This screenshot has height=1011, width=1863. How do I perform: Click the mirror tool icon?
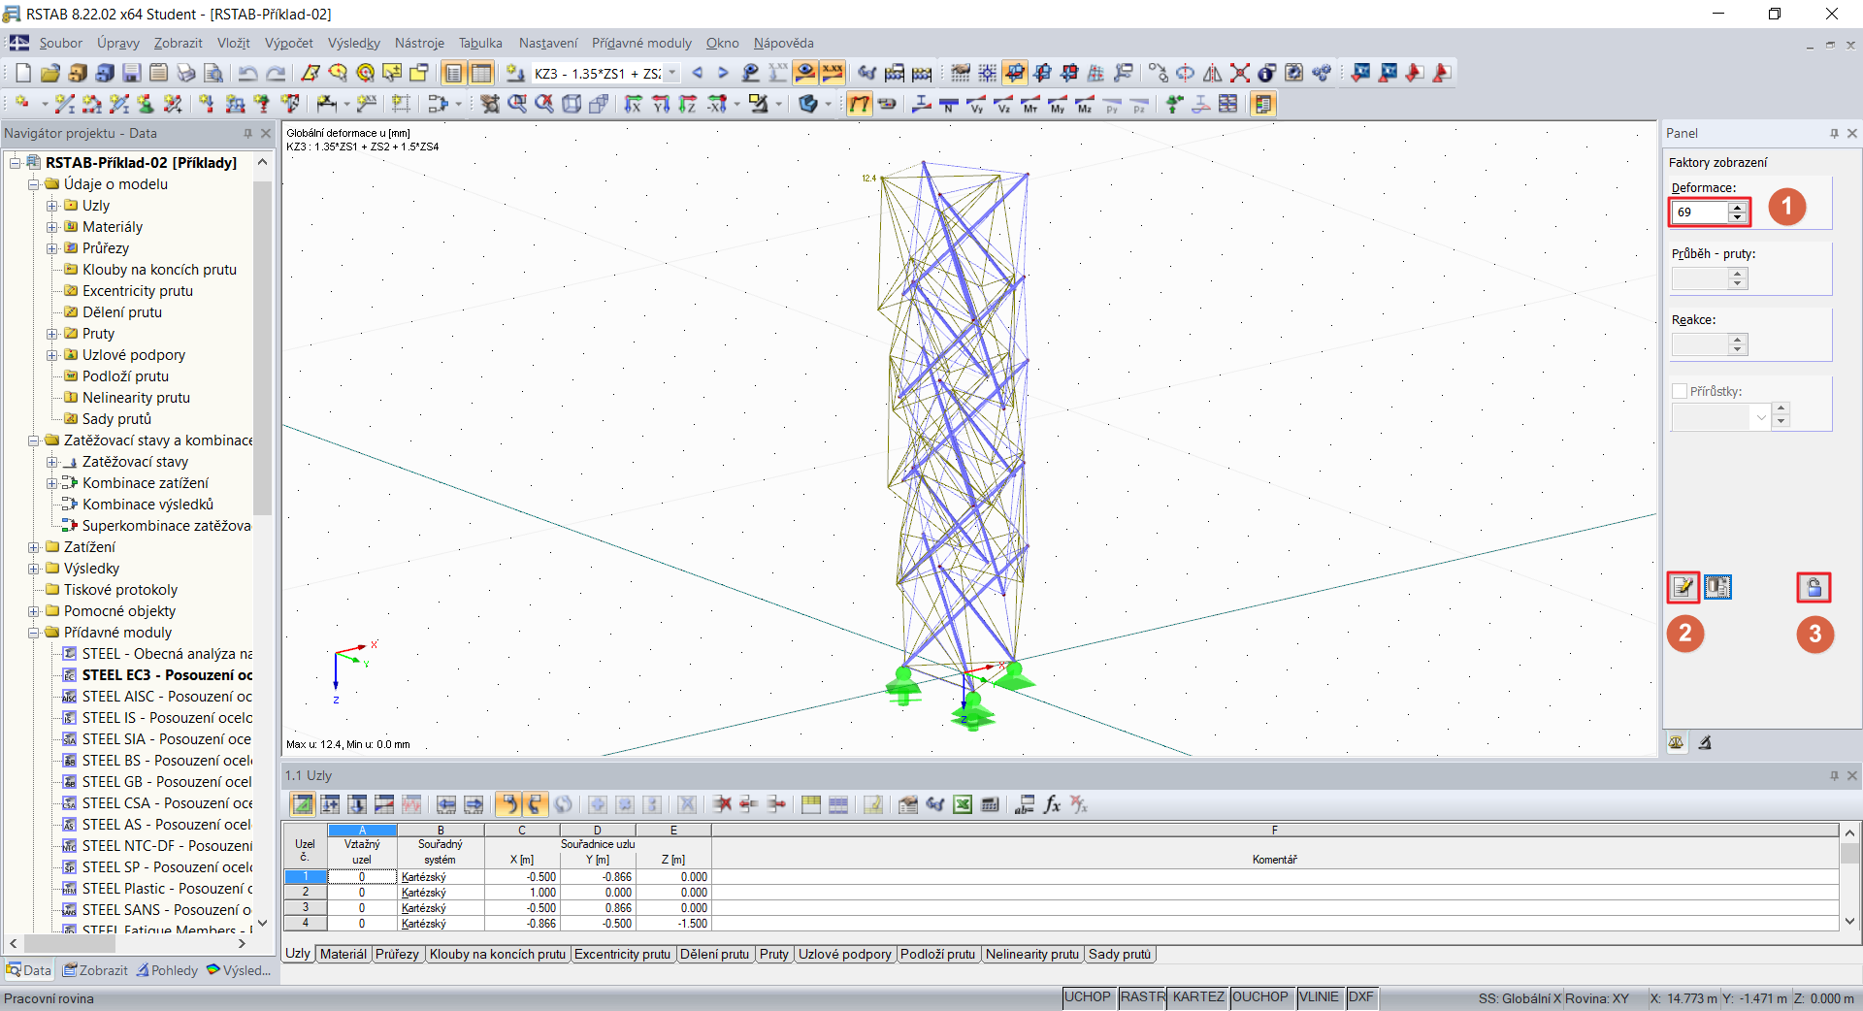click(1213, 73)
